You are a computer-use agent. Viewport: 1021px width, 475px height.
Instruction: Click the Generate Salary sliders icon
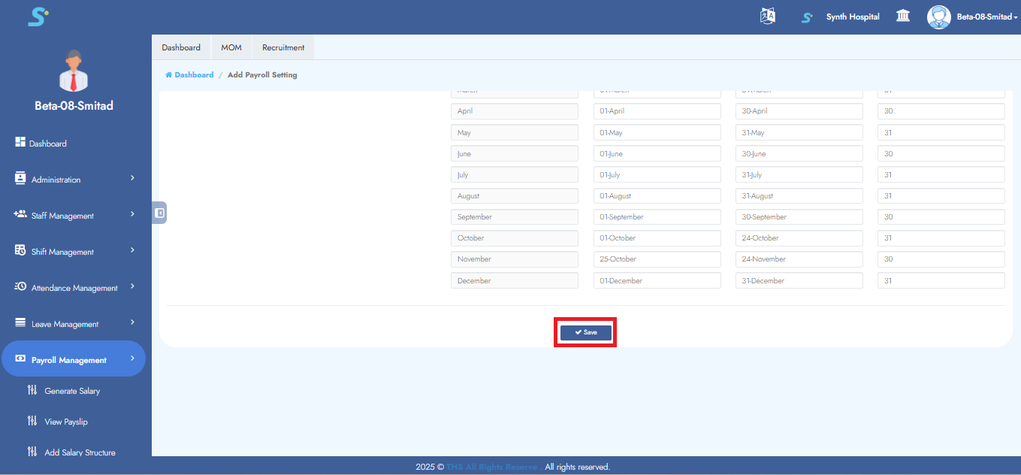(x=32, y=390)
